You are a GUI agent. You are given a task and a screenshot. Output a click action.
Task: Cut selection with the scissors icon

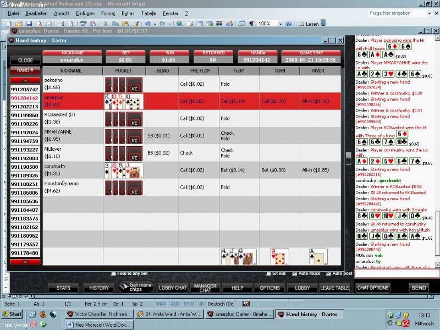pyautogui.click(x=106, y=24)
